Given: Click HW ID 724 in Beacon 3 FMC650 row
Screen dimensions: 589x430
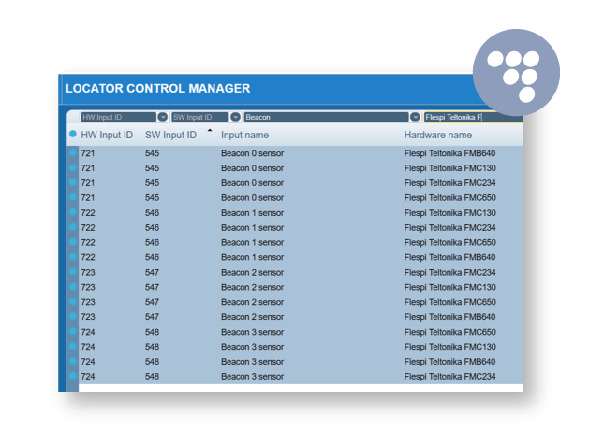Looking at the screenshot, I should pyautogui.click(x=88, y=332).
